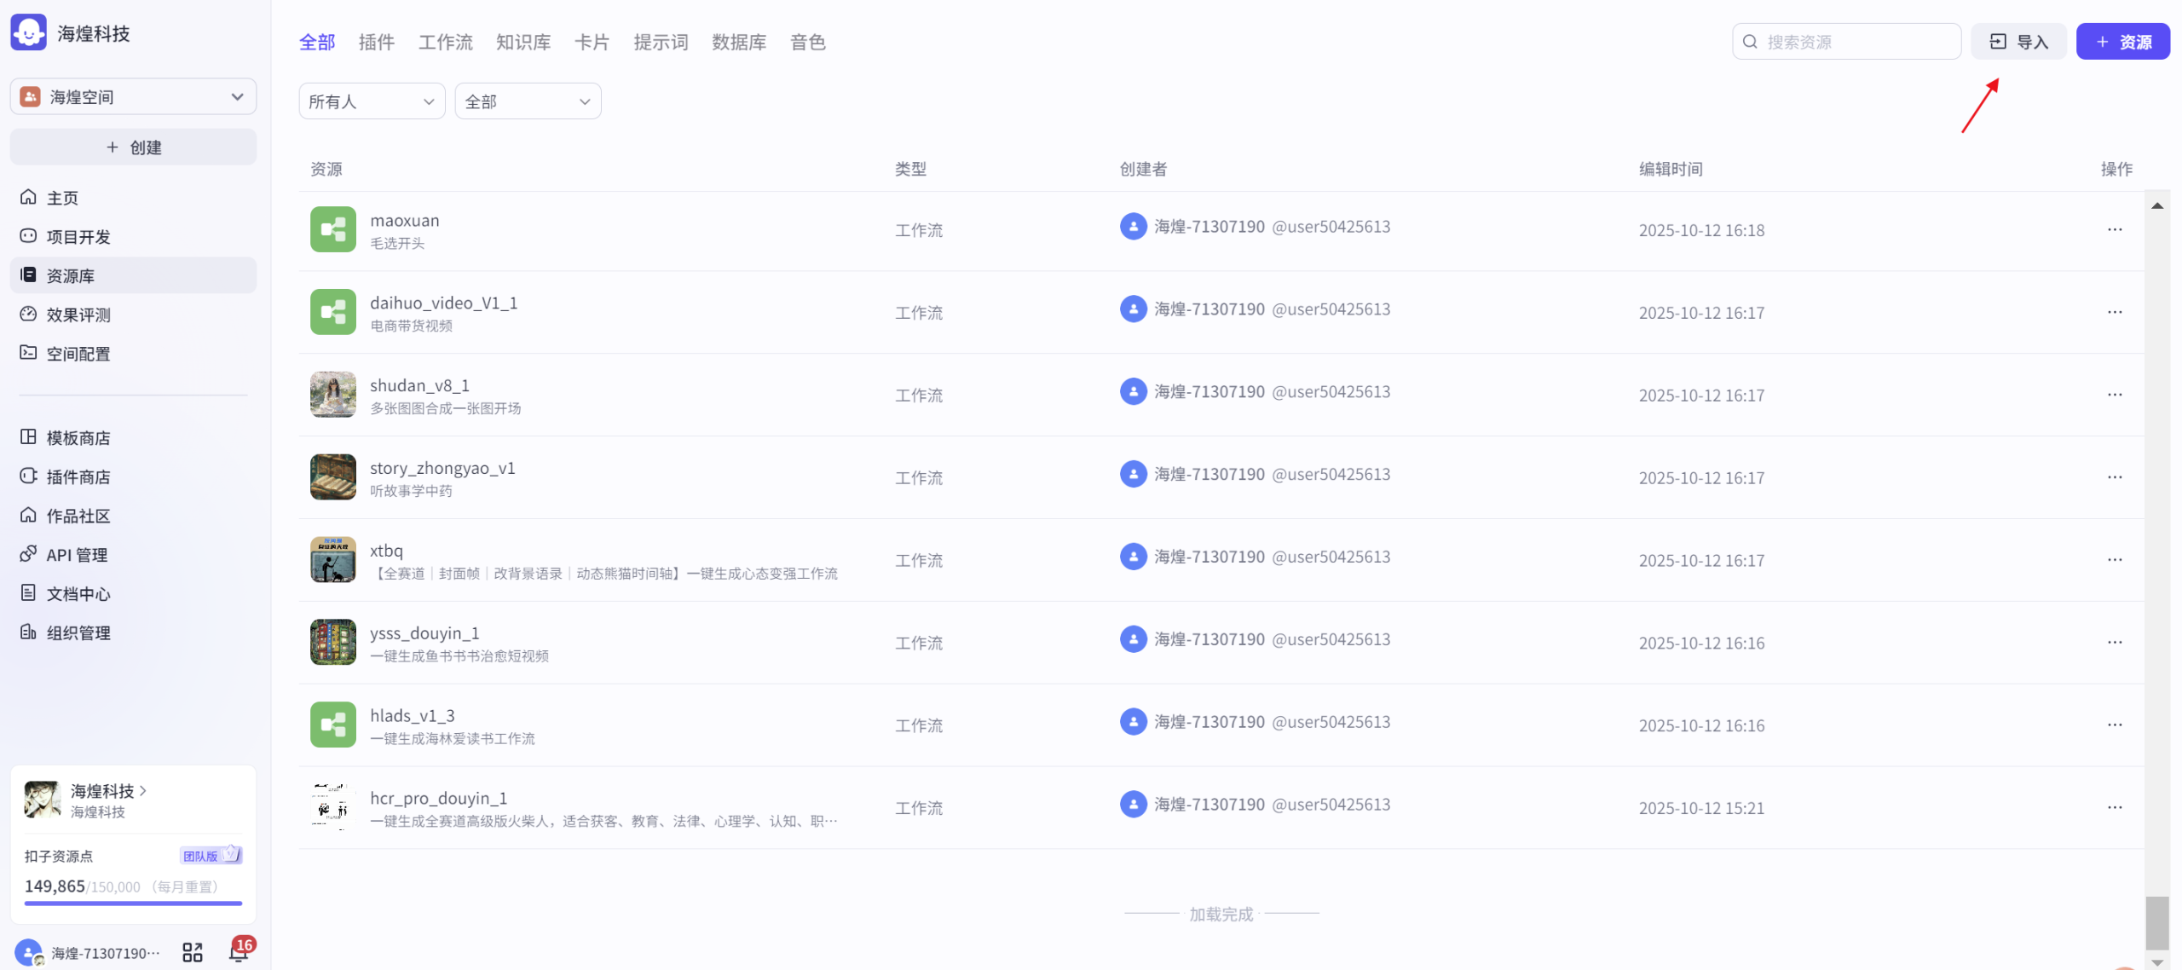Image resolution: width=2182 pixels, height=970 pixels.
Task: Click the 导入 import button
Action: coord(2018,41)
